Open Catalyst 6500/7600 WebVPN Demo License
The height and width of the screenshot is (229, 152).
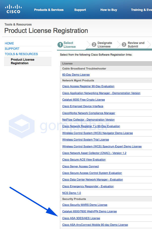tap(89, 211)
